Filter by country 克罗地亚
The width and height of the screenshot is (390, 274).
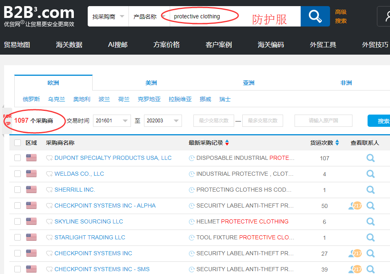click(x=149, y=99)
